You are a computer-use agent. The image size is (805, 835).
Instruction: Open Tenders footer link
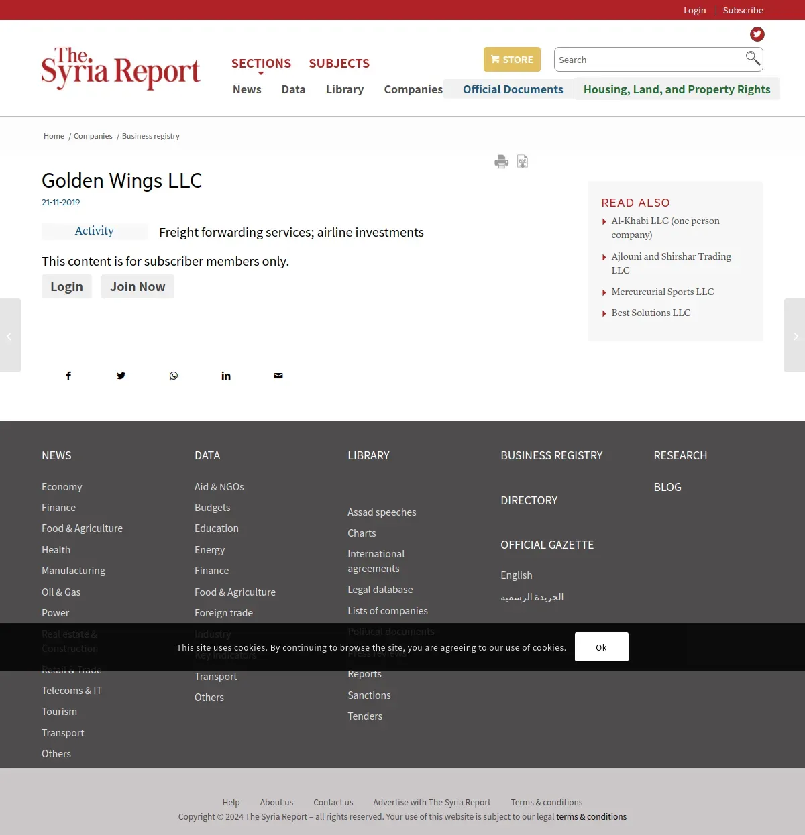(365, 716)
